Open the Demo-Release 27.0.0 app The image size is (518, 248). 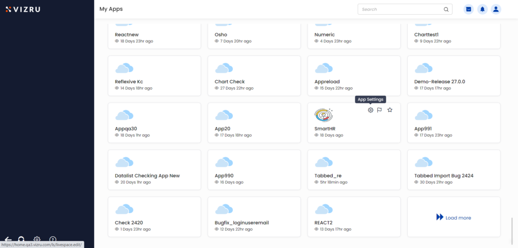coord(454,76)
